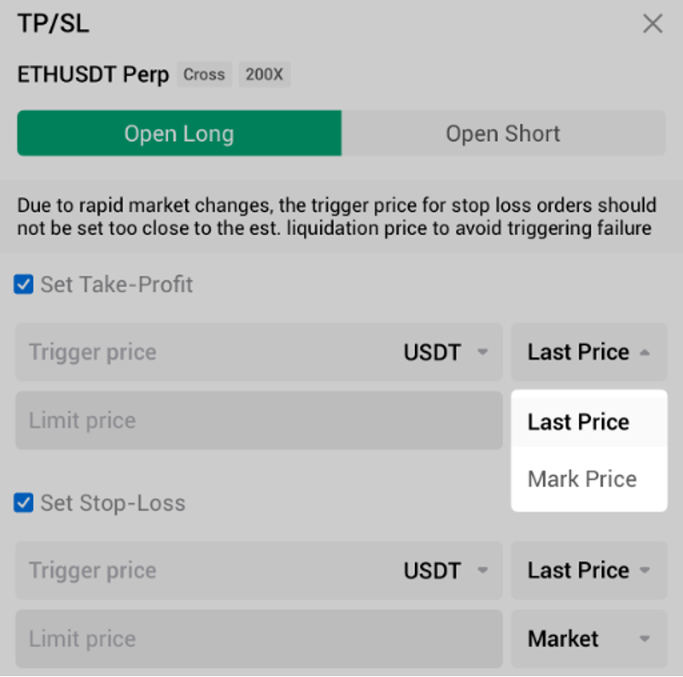The height and width of the screenshot is (677, 683).
Task: Click the Cross margin mode tag
Action: 204,74
